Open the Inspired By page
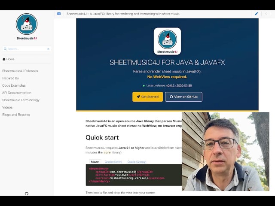The height and width of the screenshot is (206, 275). [x=10, y=78]
